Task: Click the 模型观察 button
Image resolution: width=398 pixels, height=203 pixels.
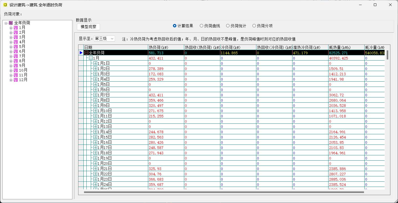Action: coord(88,27)
